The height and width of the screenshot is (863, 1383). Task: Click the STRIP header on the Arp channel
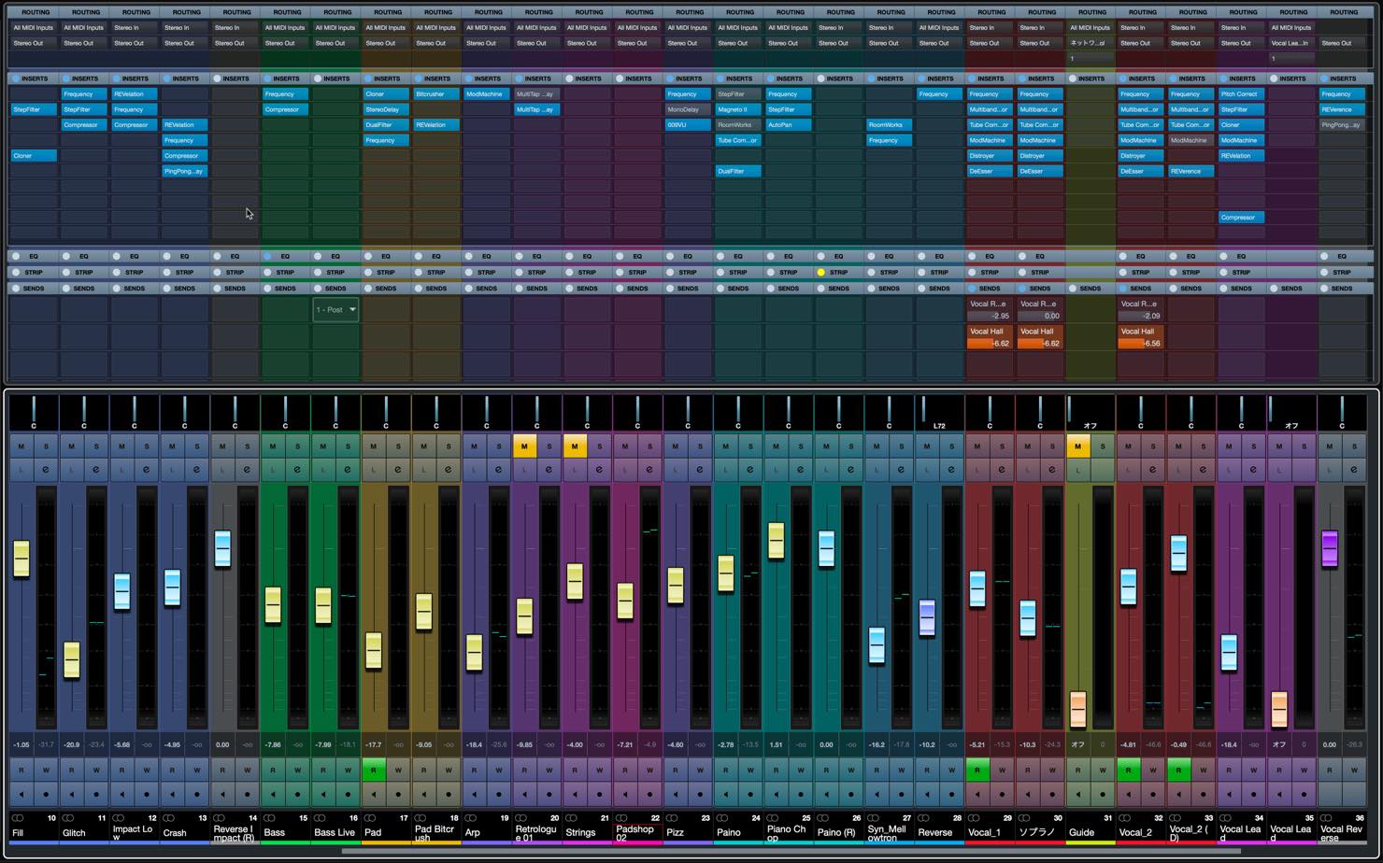(x=487, y=273)
